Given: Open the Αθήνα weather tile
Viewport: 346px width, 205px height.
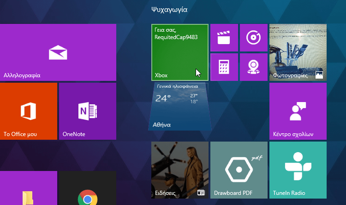Looking at the screenshot, I should [180, 107].
